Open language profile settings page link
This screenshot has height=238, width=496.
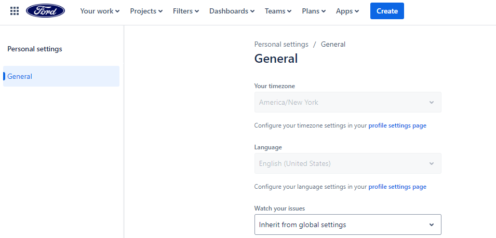coord(397,187)
